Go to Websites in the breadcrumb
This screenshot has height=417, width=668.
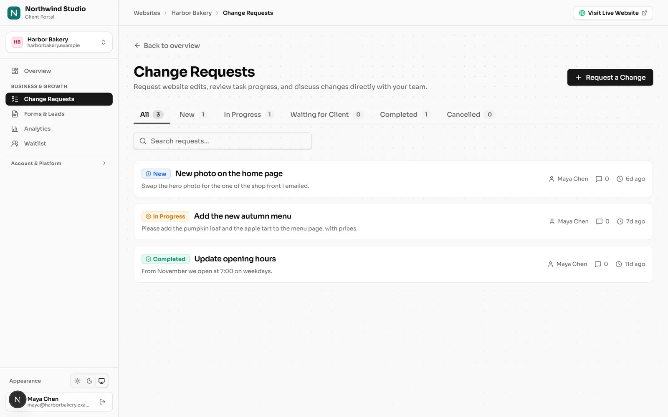[147, 13]
